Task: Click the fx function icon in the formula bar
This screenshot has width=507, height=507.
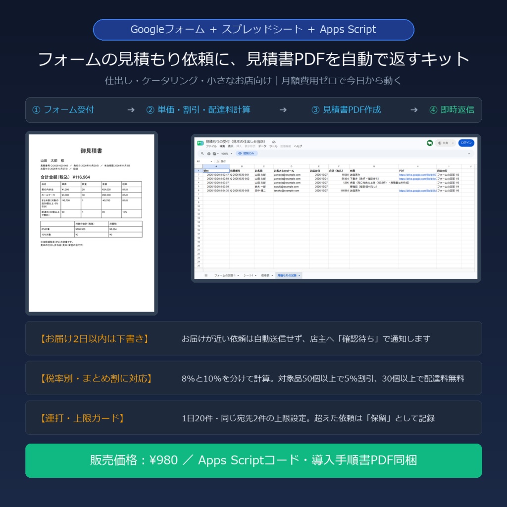Action: 218,161
